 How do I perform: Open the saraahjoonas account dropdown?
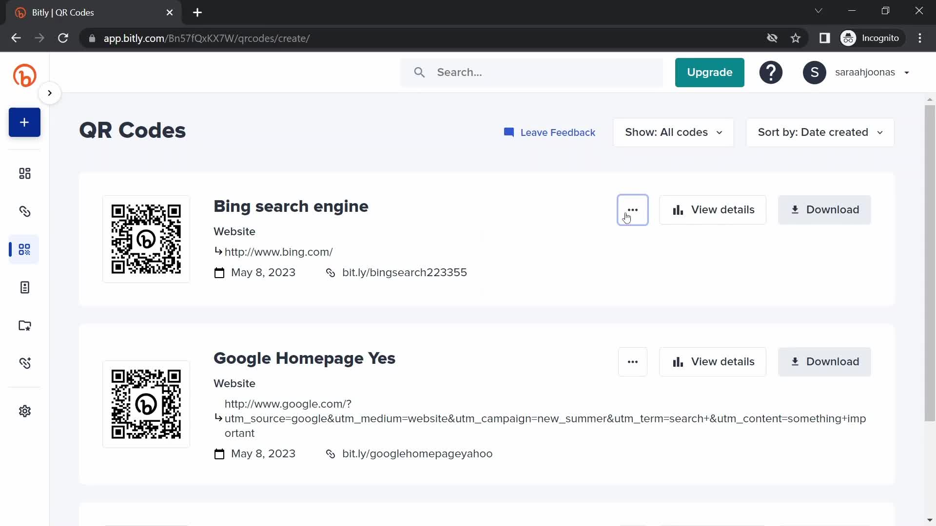[x=872, y=73]
